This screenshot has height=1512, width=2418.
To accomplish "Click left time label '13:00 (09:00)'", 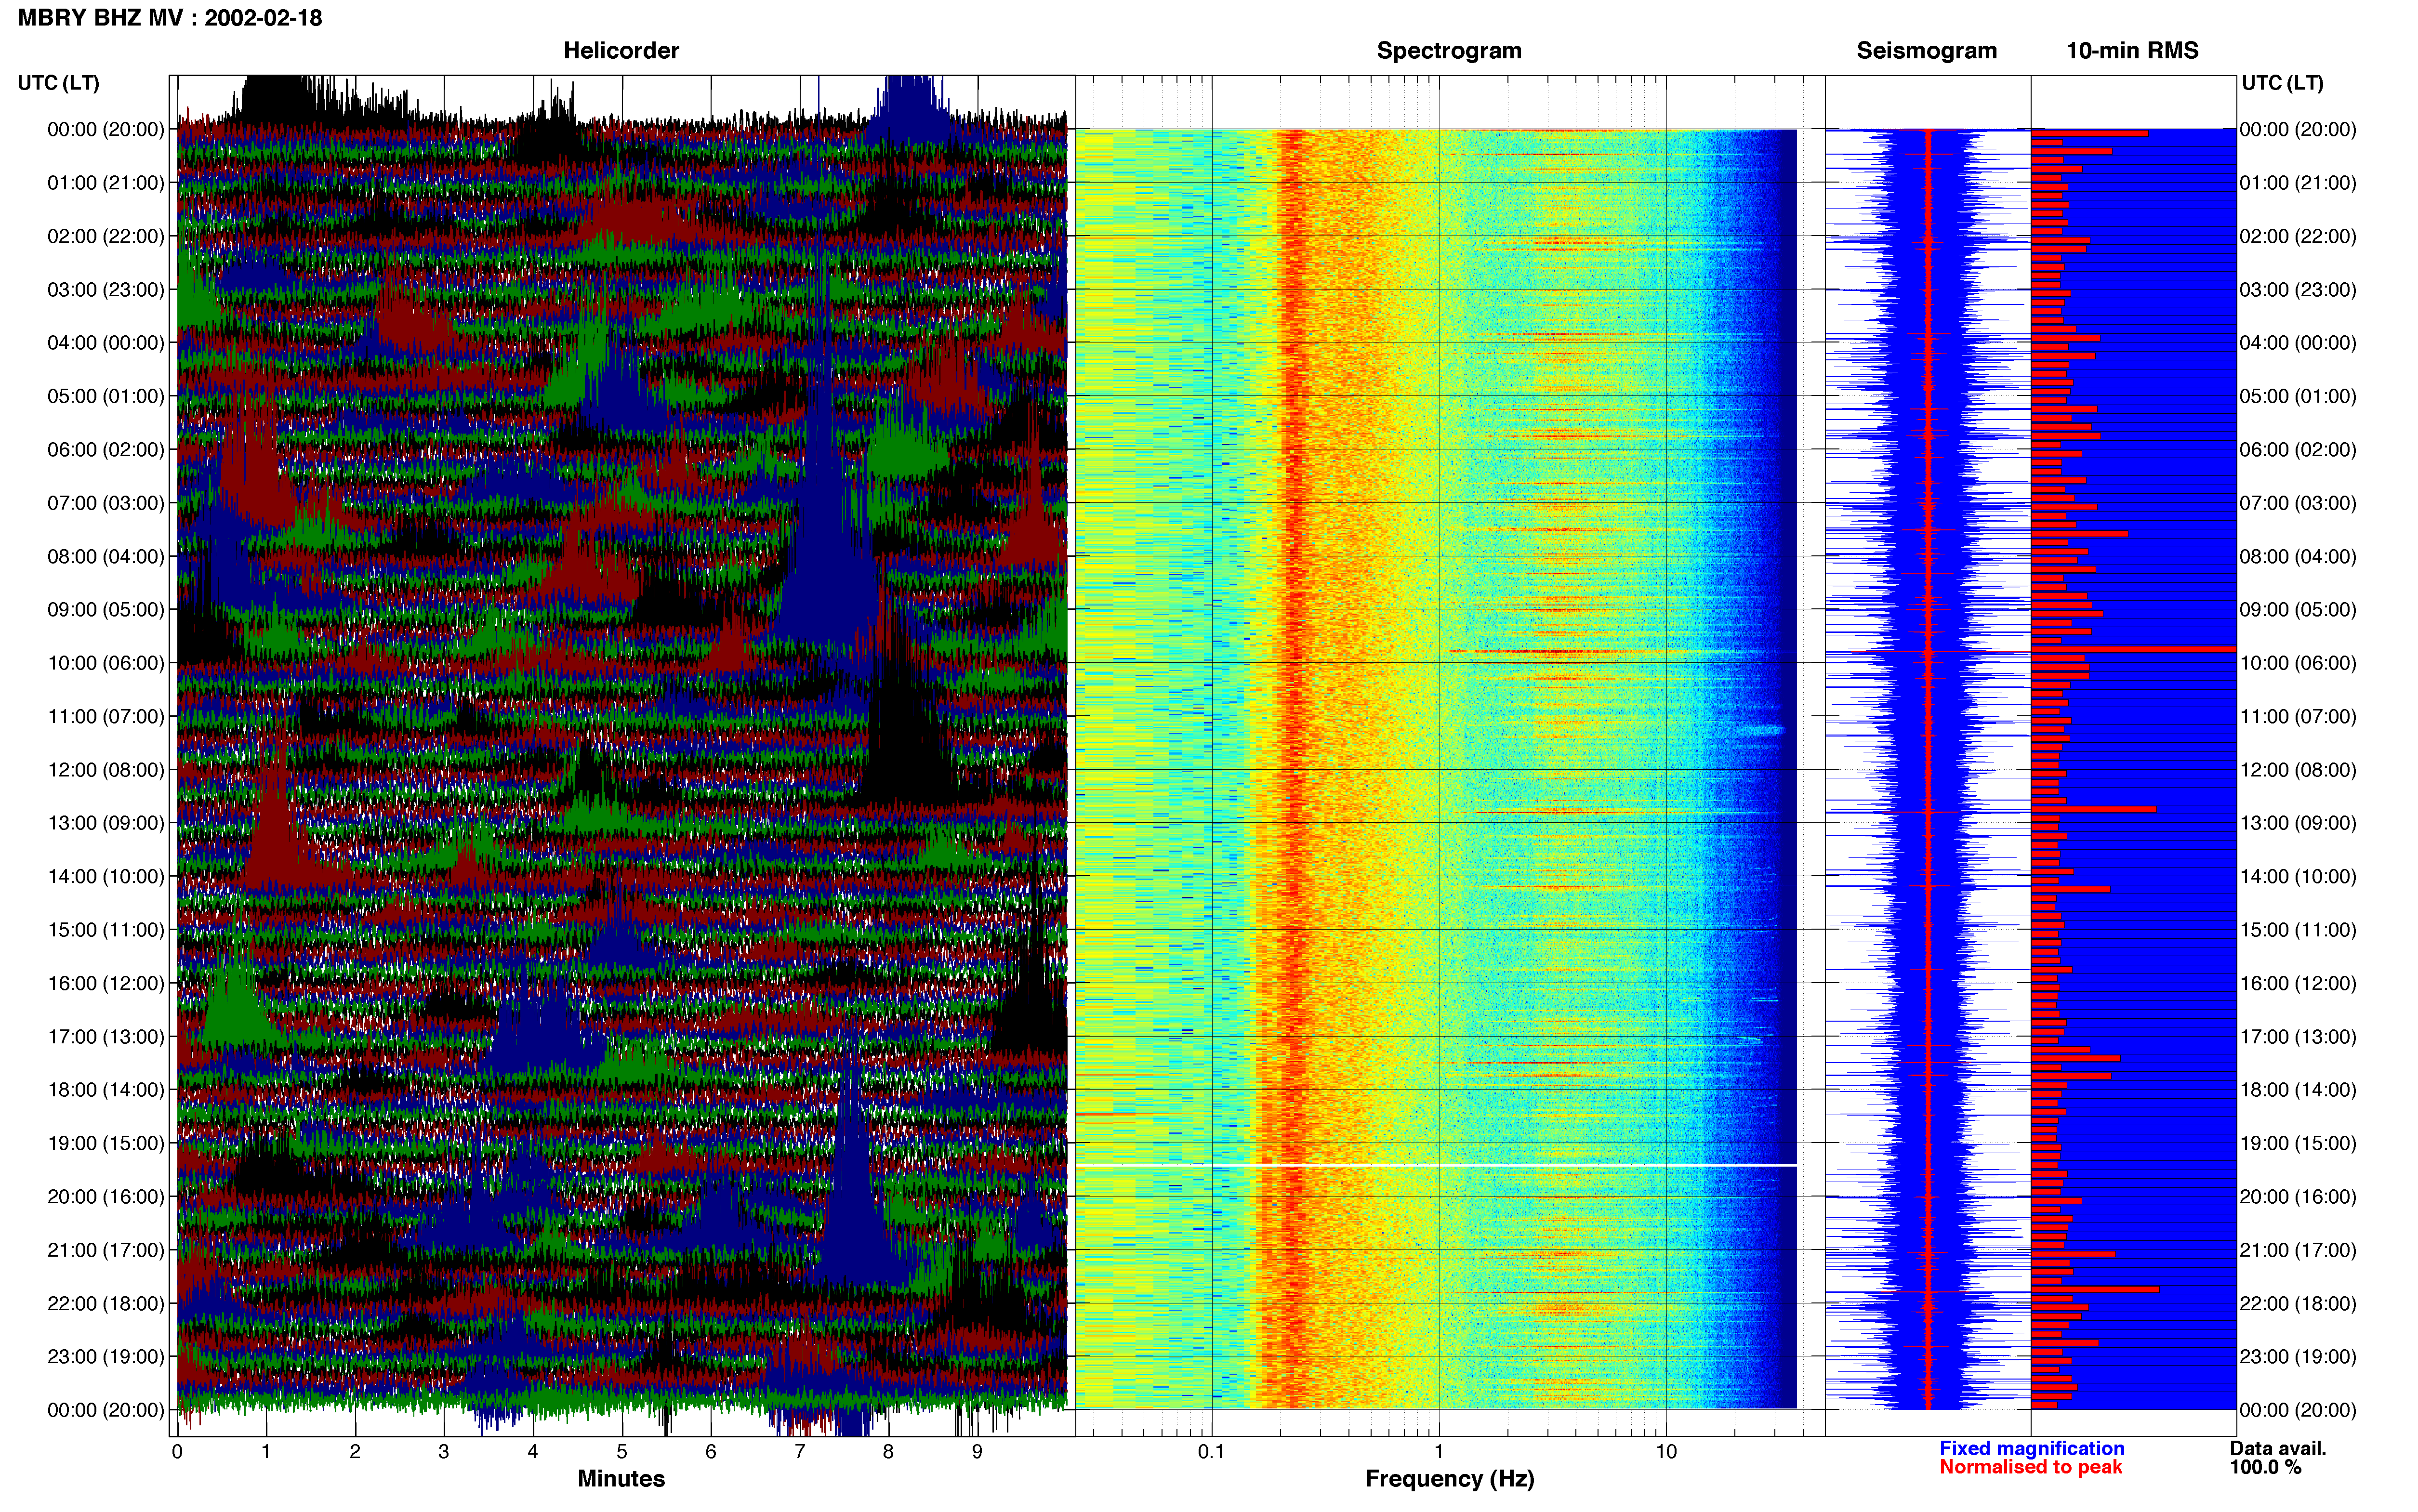I will [106, 823].
